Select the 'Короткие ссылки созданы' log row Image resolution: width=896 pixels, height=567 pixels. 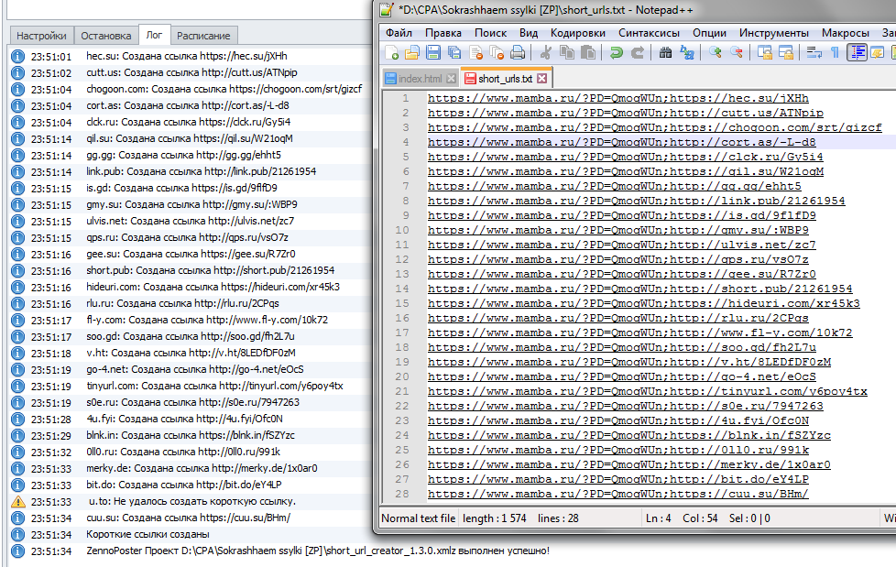[191, 534]
